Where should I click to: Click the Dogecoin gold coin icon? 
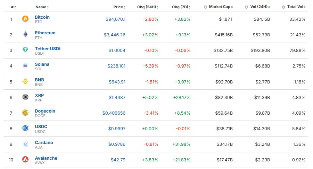tap(25, 113)
